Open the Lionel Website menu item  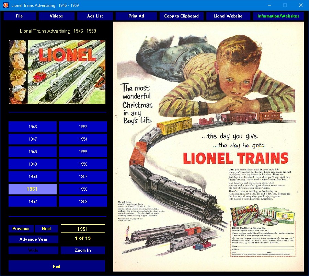(228, 16)
